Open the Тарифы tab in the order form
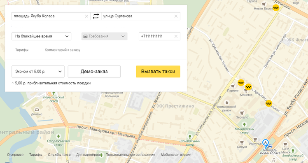The image size is (308, 163). (x=22, y=50)
